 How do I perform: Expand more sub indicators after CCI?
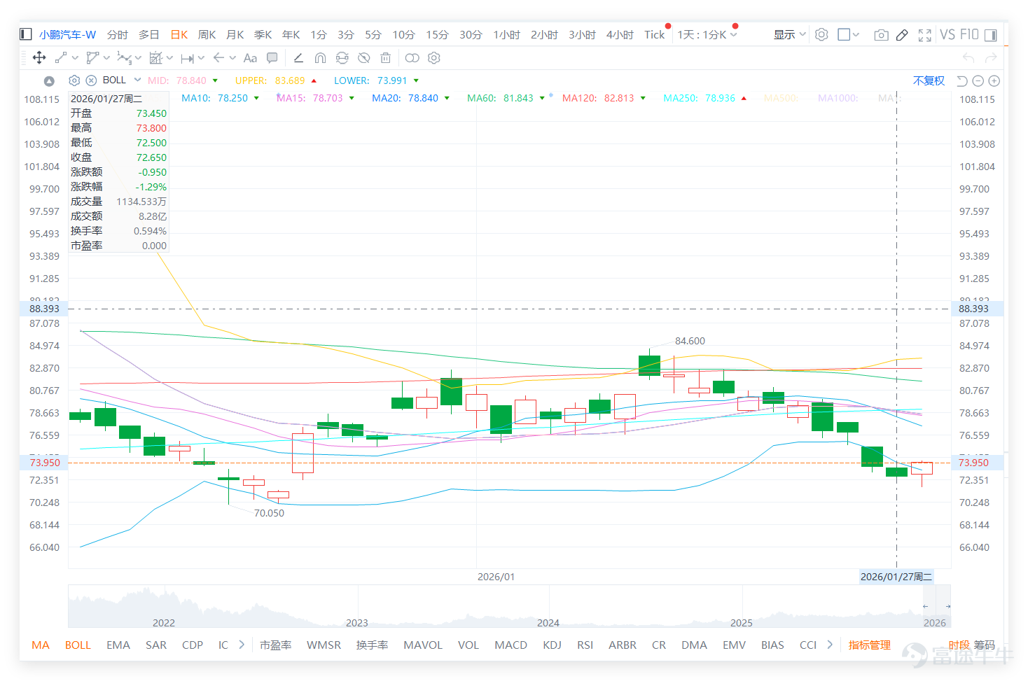pos(830,645)
